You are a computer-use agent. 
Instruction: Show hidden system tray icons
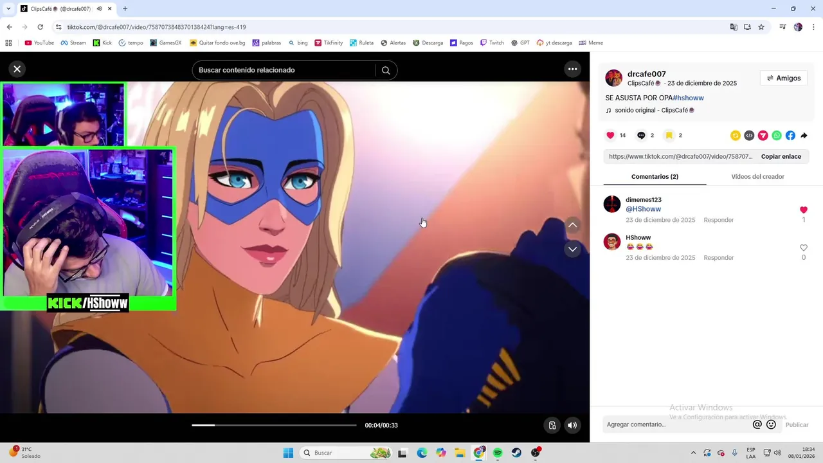(x=693, y=453)
